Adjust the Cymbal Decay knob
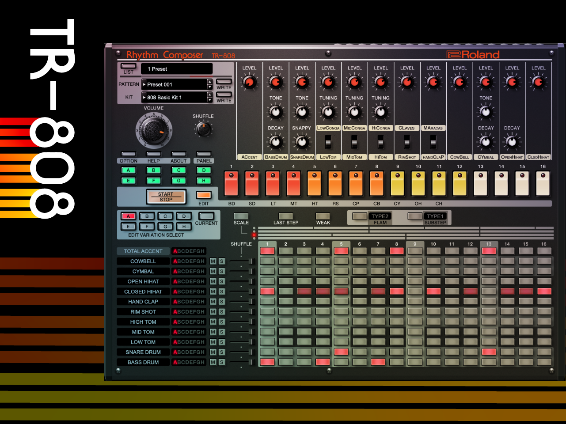The width and height of the screenshot is (566, 424). (486, 142)
